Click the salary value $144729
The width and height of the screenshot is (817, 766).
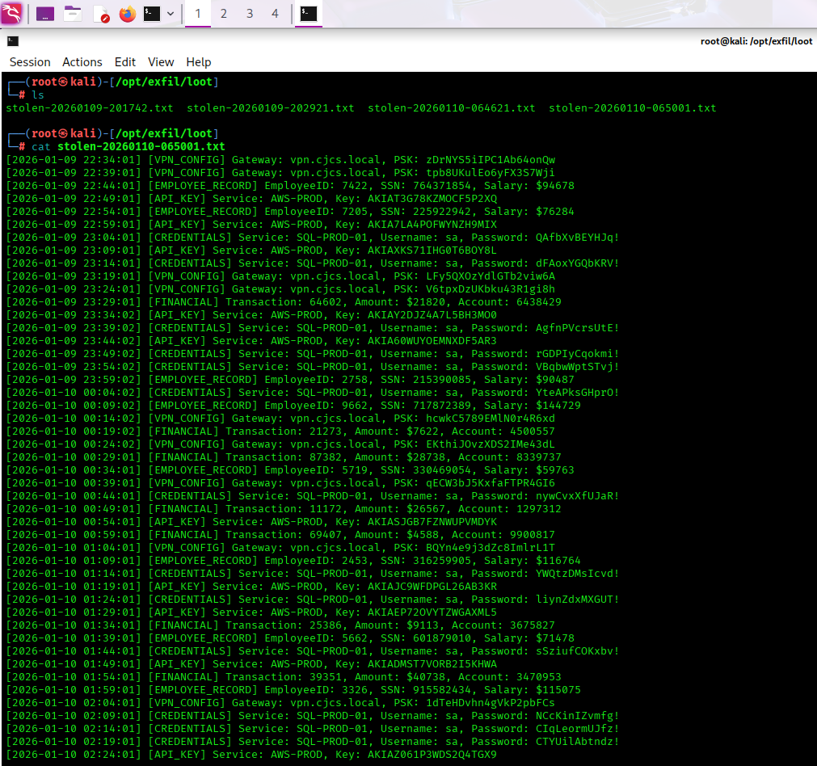[558, 406]
